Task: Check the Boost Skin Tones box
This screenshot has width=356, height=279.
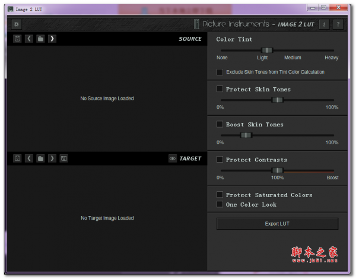Action: tap(220, 124)
